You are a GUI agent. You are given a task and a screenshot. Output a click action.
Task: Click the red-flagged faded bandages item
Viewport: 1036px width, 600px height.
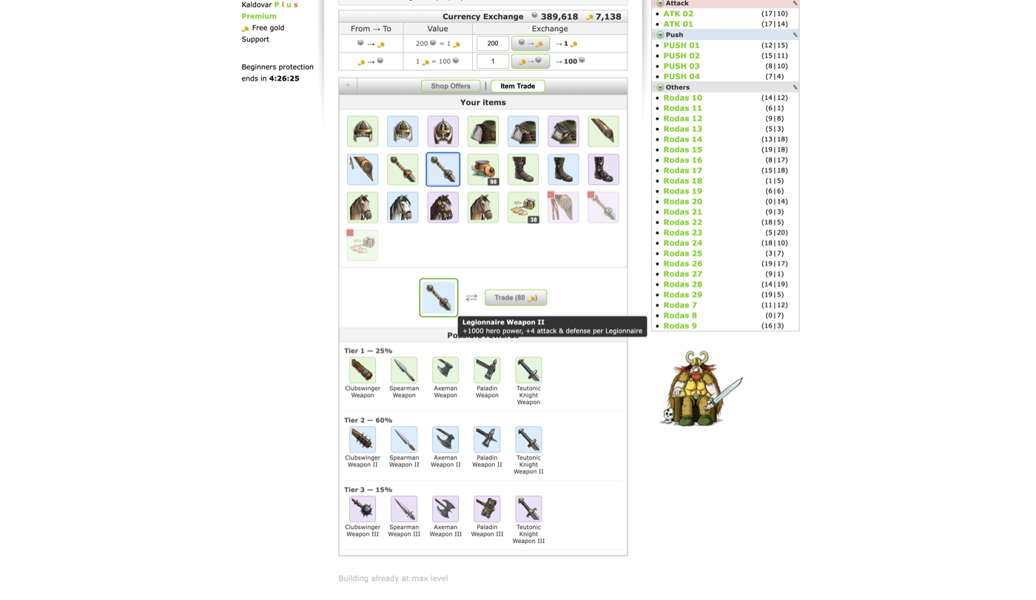[x=363, y=245]
